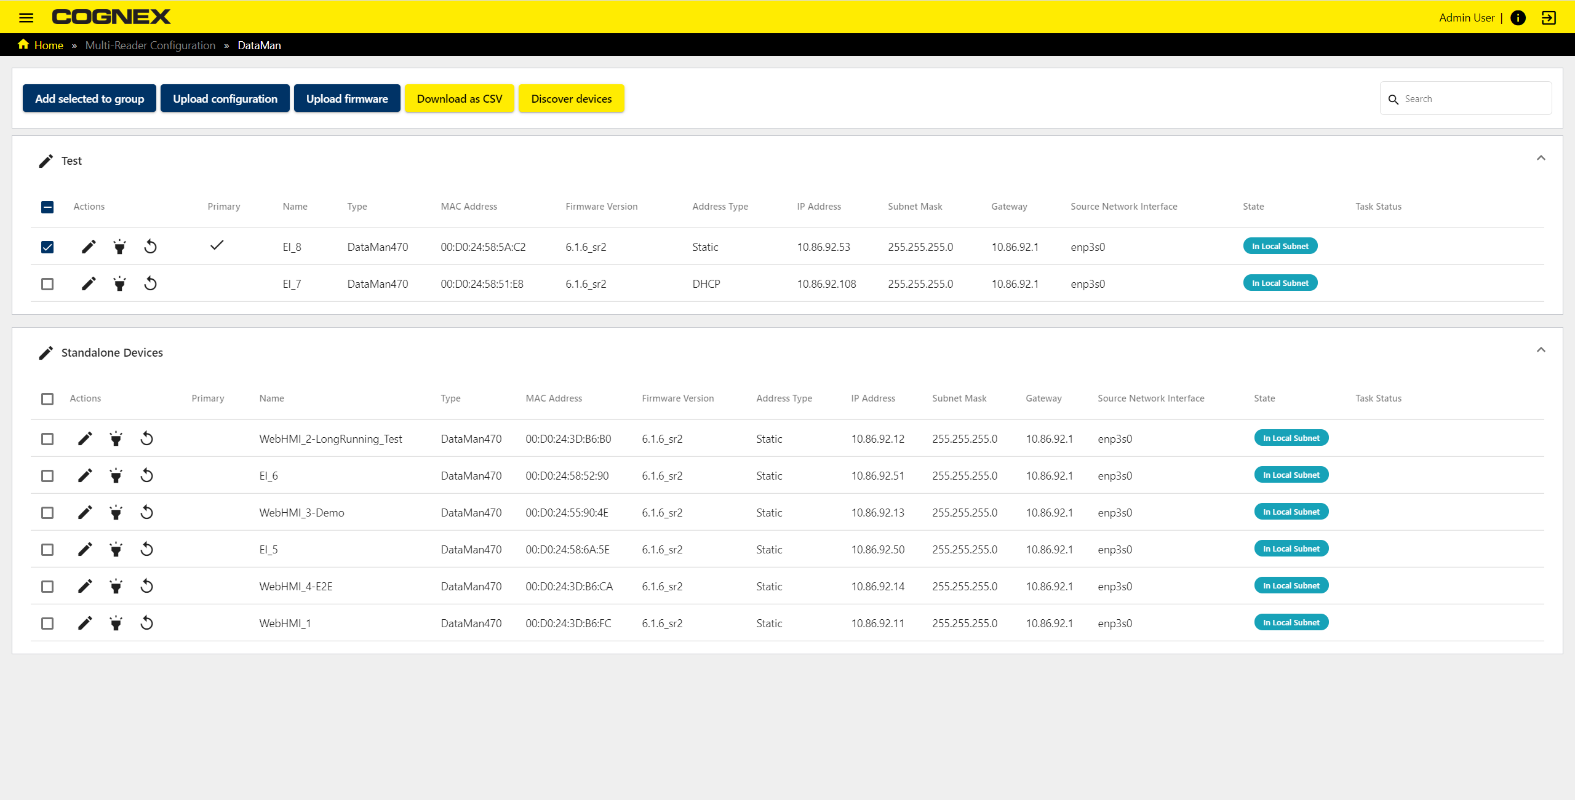Viewport: 1575px width, 800px height.
Task: Click the pencil to rename the Test group
Action: pos(46,160)
